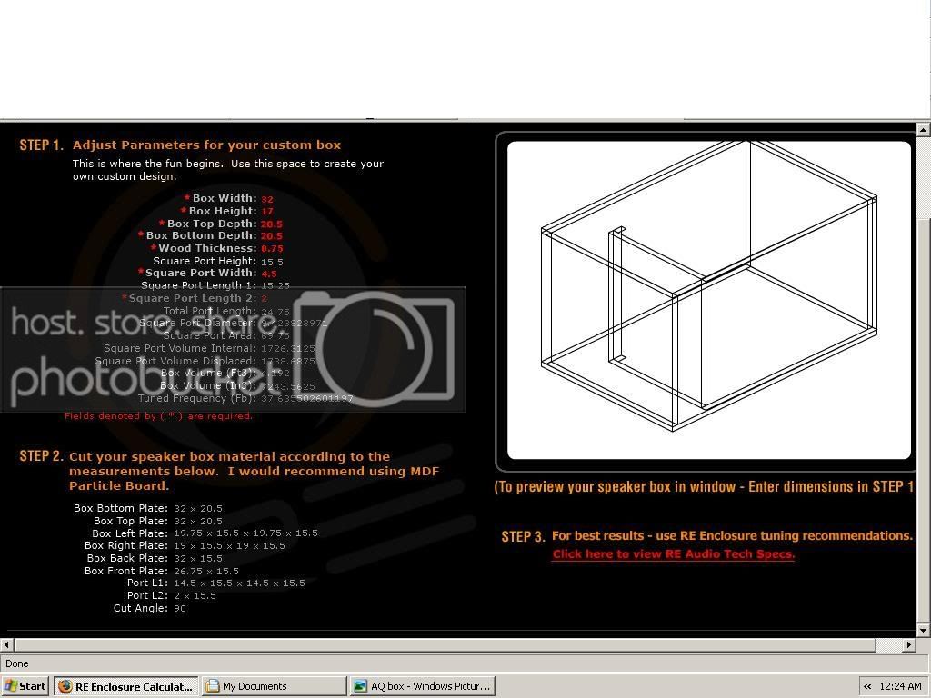This screenshot has height=698, width=931.
Task: Click horizontal scrollbar right arrow
Action: [909, 644]
